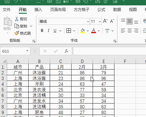Select bottom vertical align icon

(x=136, y=22)
